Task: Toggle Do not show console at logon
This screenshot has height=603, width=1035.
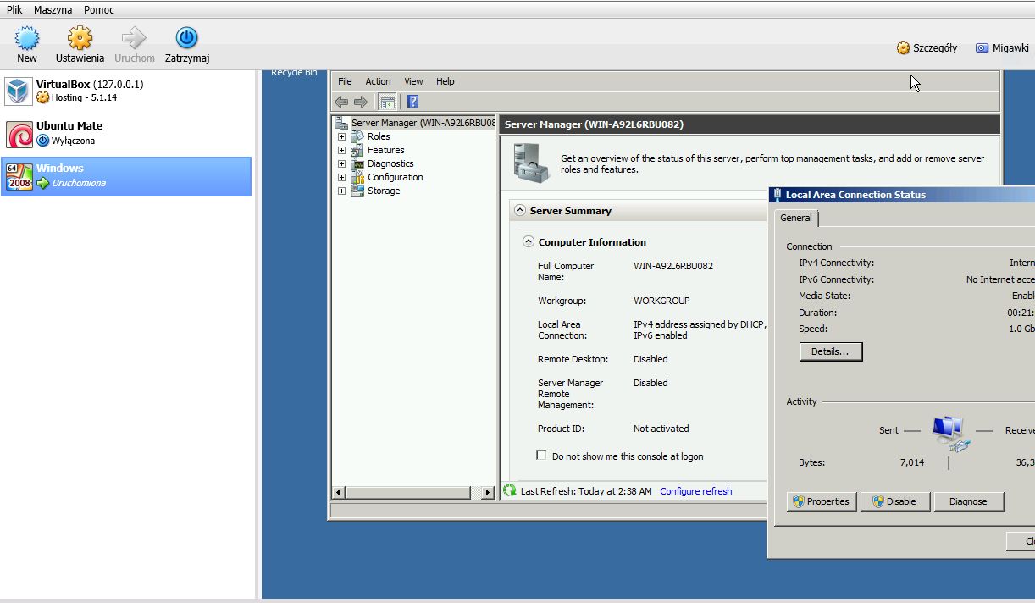Action: coord(542,456)
